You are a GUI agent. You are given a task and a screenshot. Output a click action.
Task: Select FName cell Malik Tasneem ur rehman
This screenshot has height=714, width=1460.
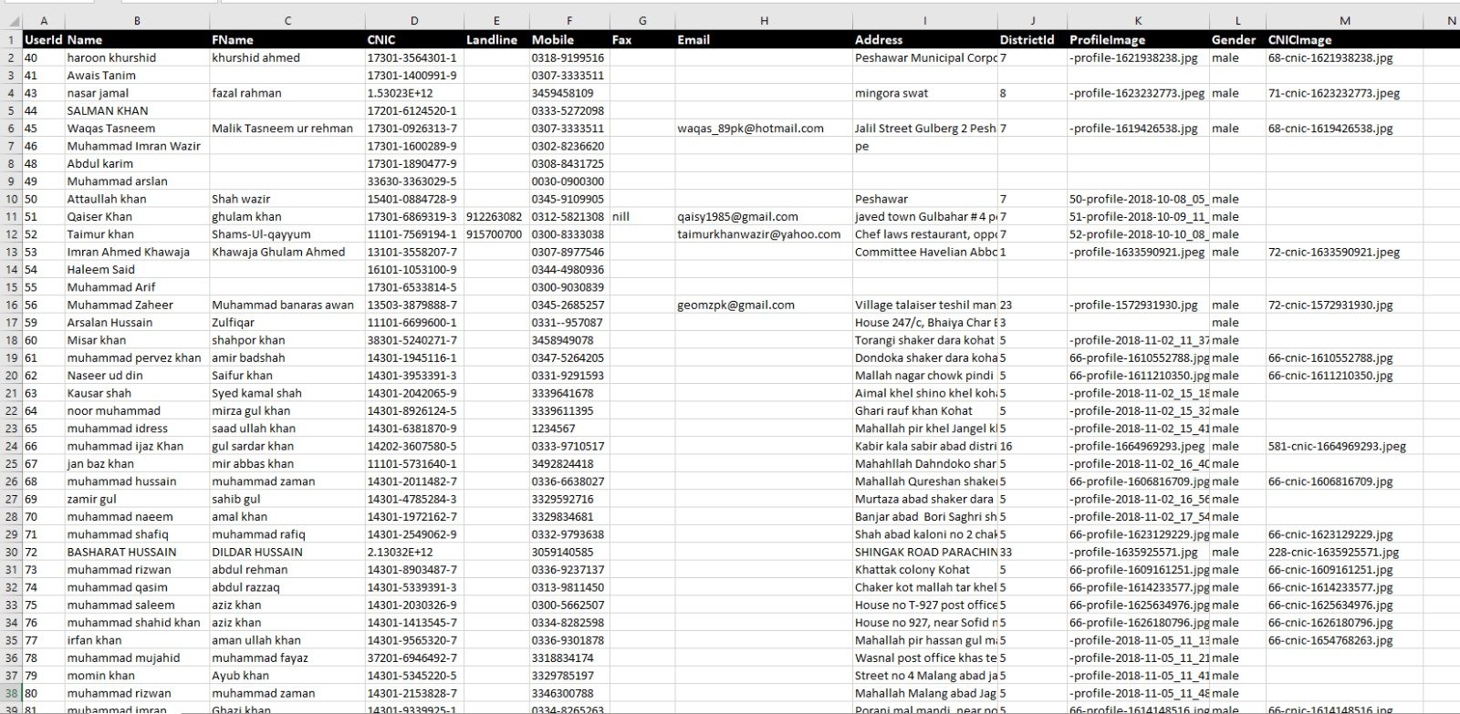click(x=287, y=129)
